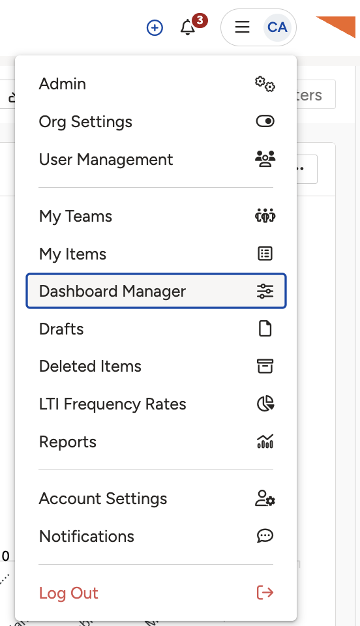360x626 pixels.
Task: Click the Drafts document icon
Action: tap(265, 329)
